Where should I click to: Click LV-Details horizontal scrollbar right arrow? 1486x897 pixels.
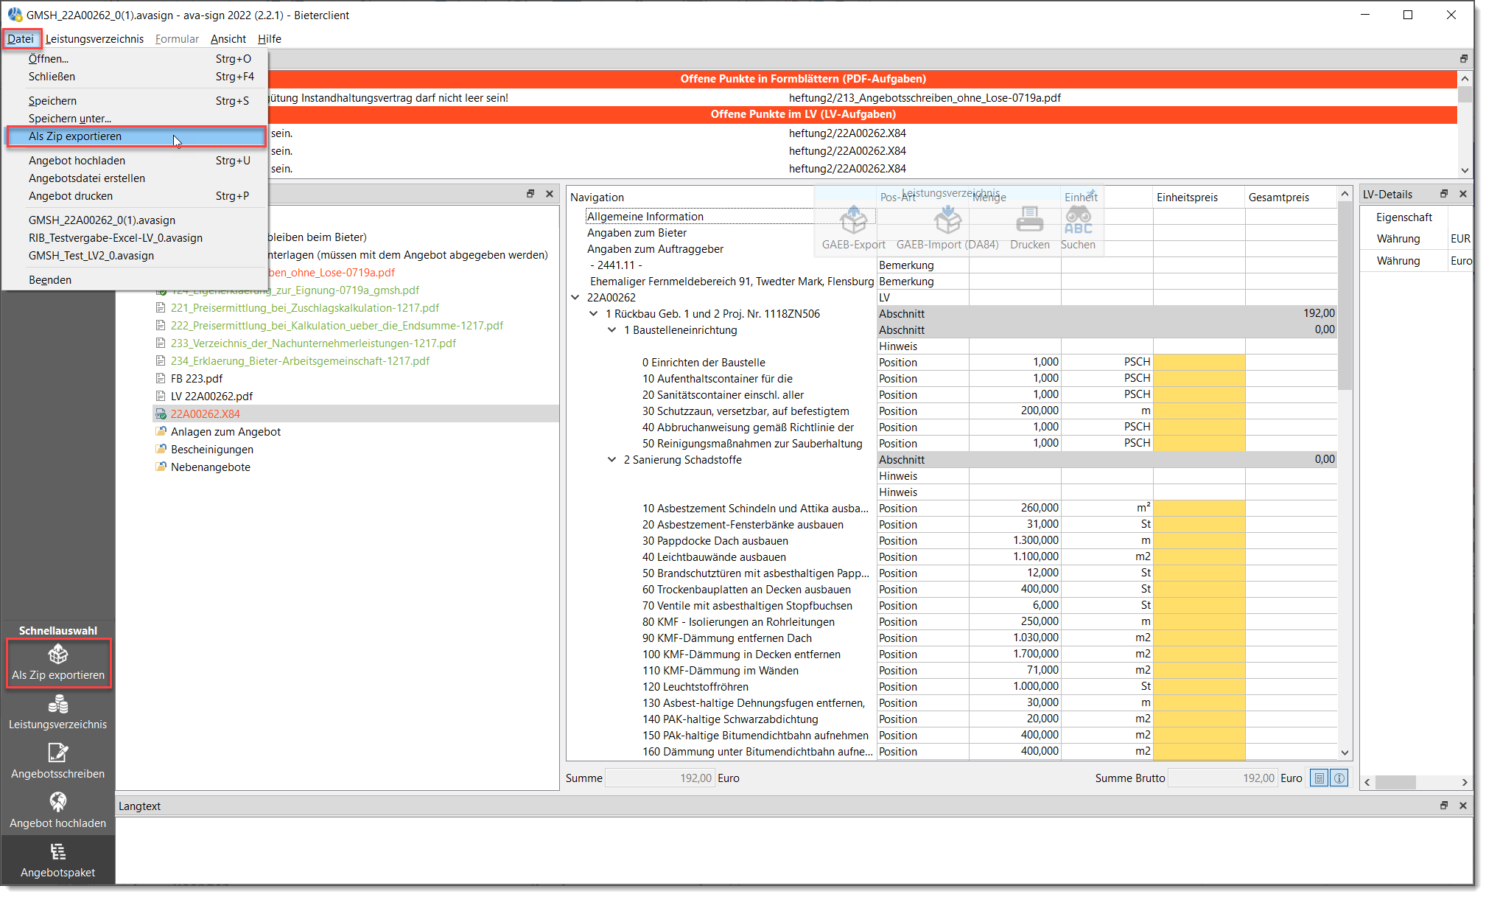click(1465, 783)
